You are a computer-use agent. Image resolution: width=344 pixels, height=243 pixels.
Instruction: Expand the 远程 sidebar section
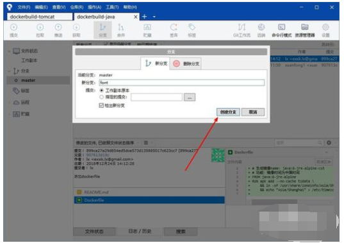(9, 103)
